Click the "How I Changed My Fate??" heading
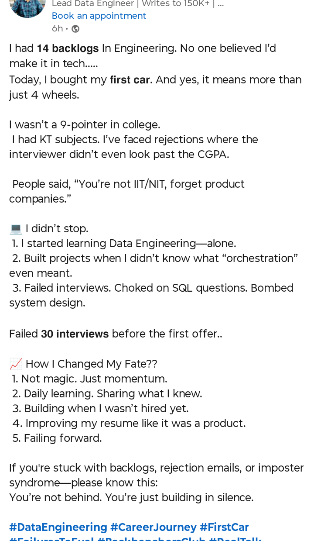 coord(91,364)
